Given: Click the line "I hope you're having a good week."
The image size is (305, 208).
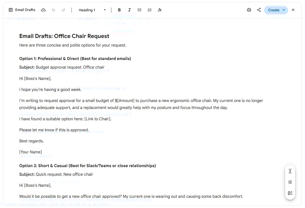Looking at the screenshot, I should click(x=50, y=90).
